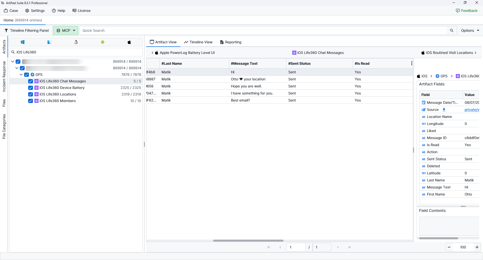Viewport: 483px width, 260px height.
Task: Open the Options dropdown
Action: click(470, 30)
